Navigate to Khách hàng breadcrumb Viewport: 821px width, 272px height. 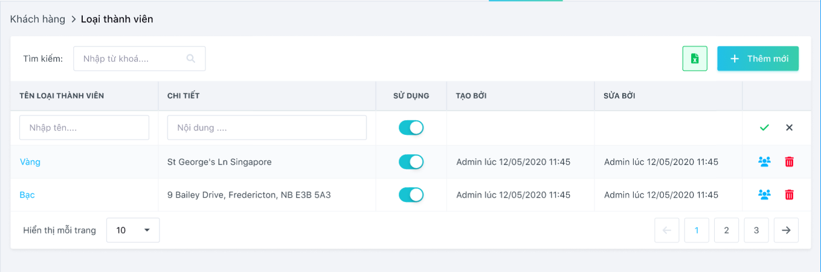[37, 19]
